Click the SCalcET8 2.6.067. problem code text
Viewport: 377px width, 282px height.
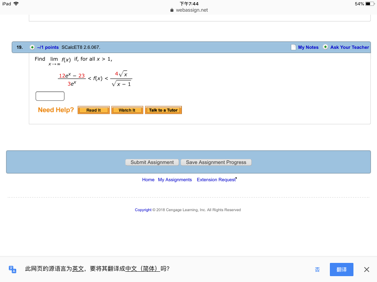81,47
